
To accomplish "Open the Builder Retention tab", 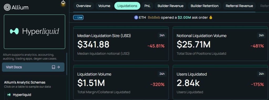I will point(204,6).
